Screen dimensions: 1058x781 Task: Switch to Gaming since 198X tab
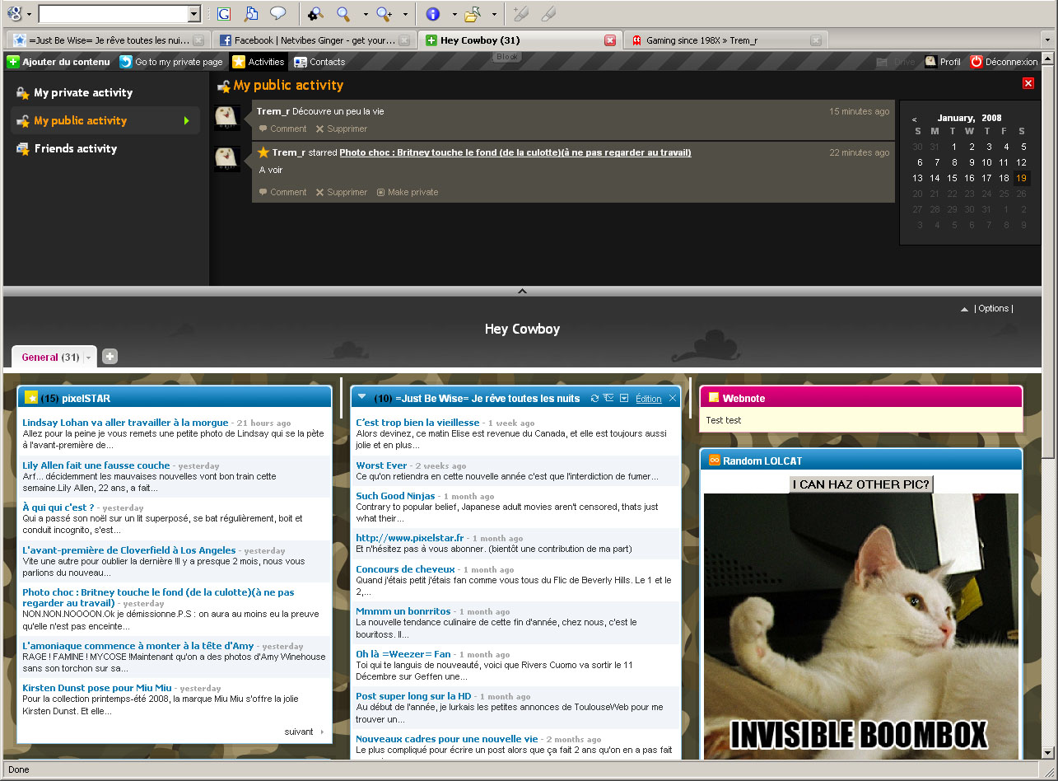point(725,40)
